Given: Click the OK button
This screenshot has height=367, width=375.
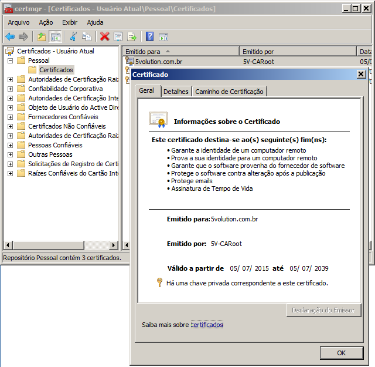Looking at the screenshot, I should 341,352.
